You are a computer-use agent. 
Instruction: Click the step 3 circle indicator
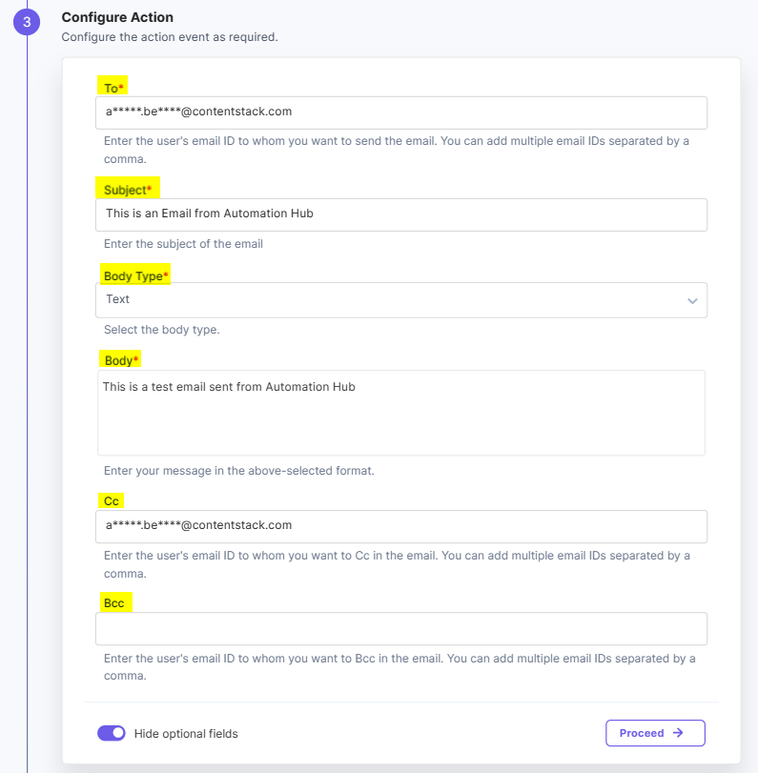27,21
